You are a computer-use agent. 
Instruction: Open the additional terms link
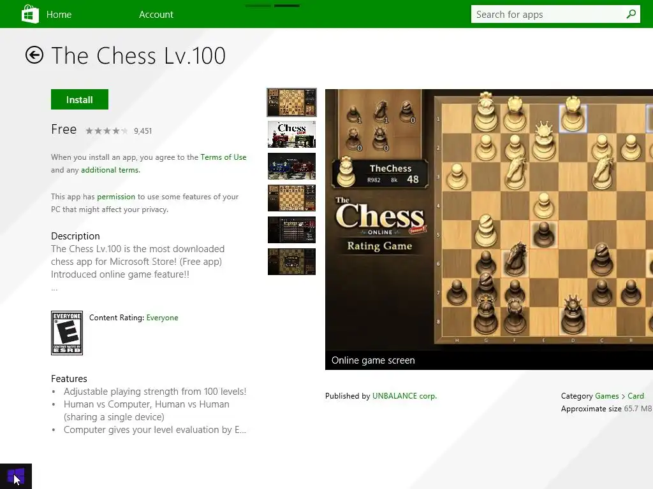110,170
